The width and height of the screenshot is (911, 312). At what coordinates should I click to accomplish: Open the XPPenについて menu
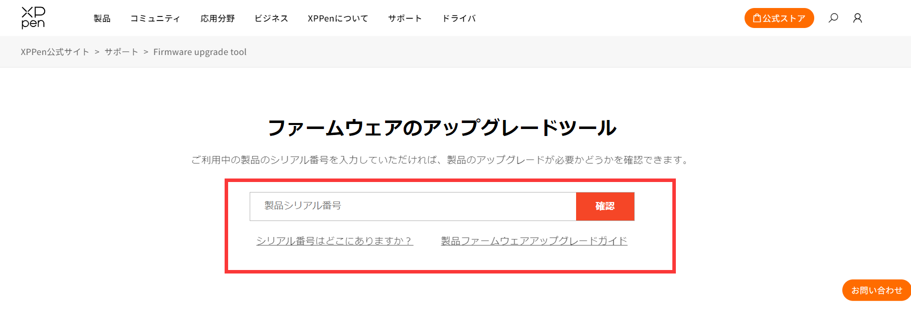(338, 18)
